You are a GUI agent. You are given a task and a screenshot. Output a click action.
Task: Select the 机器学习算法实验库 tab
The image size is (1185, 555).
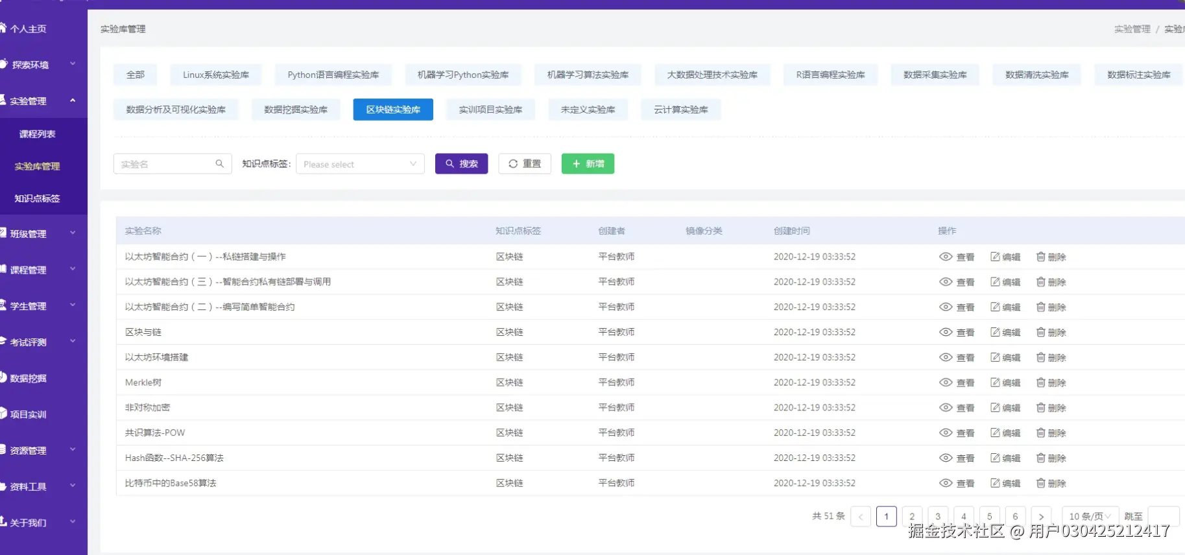click(588, 75)
